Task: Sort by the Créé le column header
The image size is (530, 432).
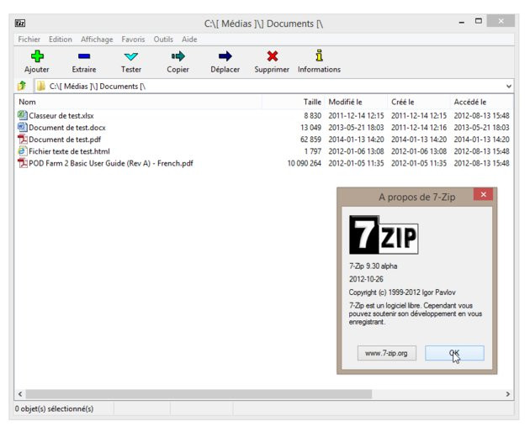Action: 418,102
